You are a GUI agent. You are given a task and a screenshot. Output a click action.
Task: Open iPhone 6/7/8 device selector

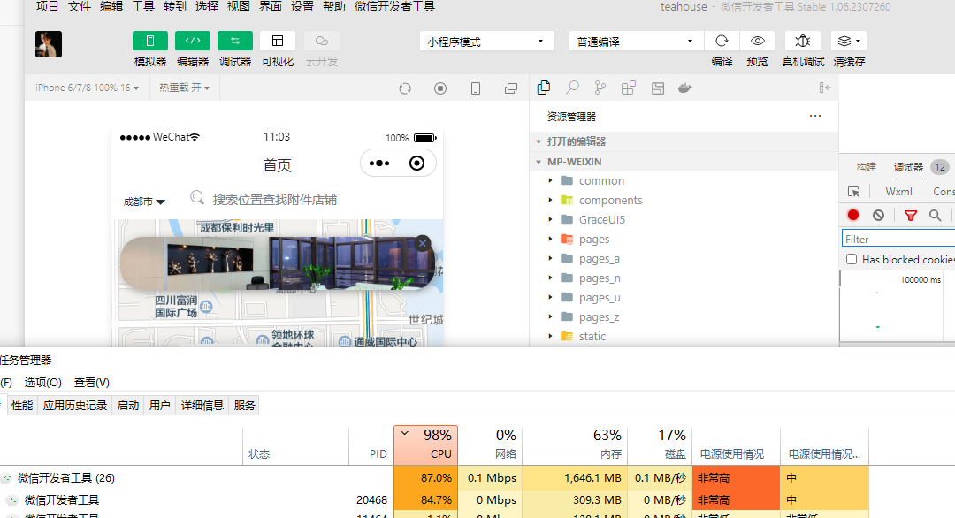[x=87, y=88]
